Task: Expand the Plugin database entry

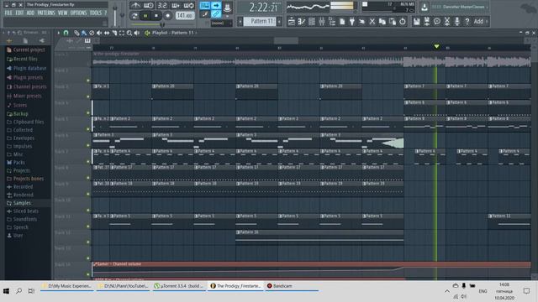Action: click(29, 68)
